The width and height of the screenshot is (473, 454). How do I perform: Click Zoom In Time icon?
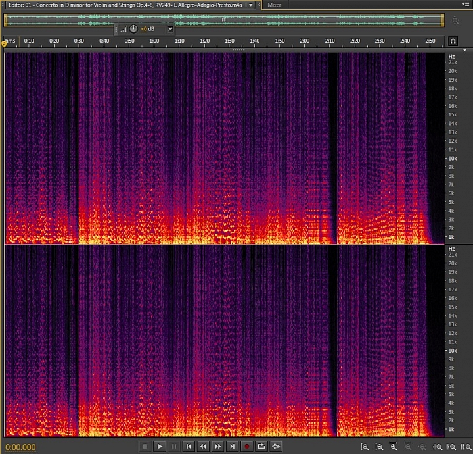click(393, 447)
